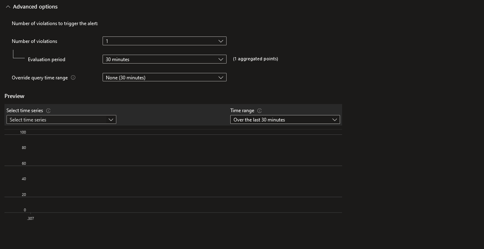Click the 100 axis label on chart
484x249 pixels.
coord(23,132)
